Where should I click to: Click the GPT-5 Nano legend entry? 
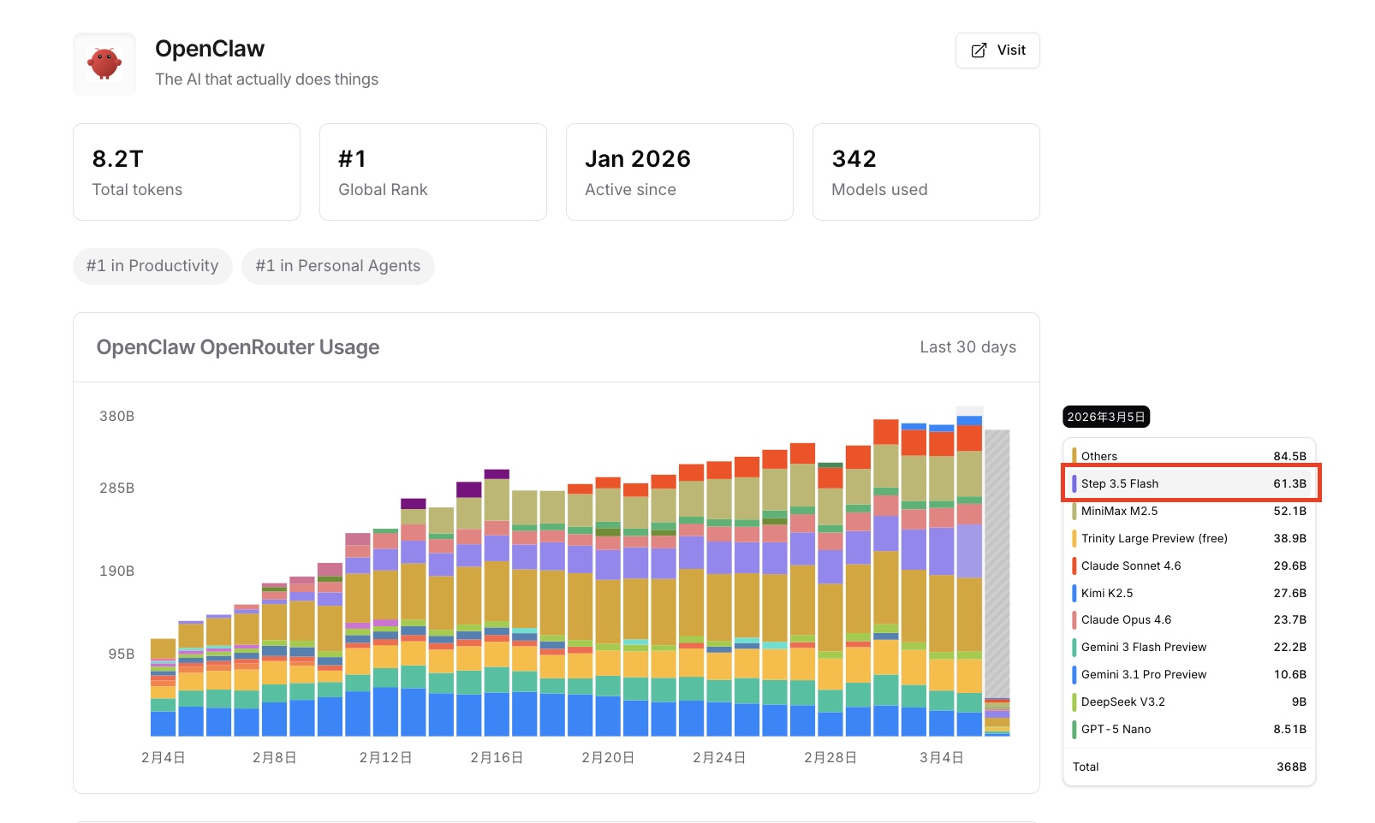tap(1190, 729)
